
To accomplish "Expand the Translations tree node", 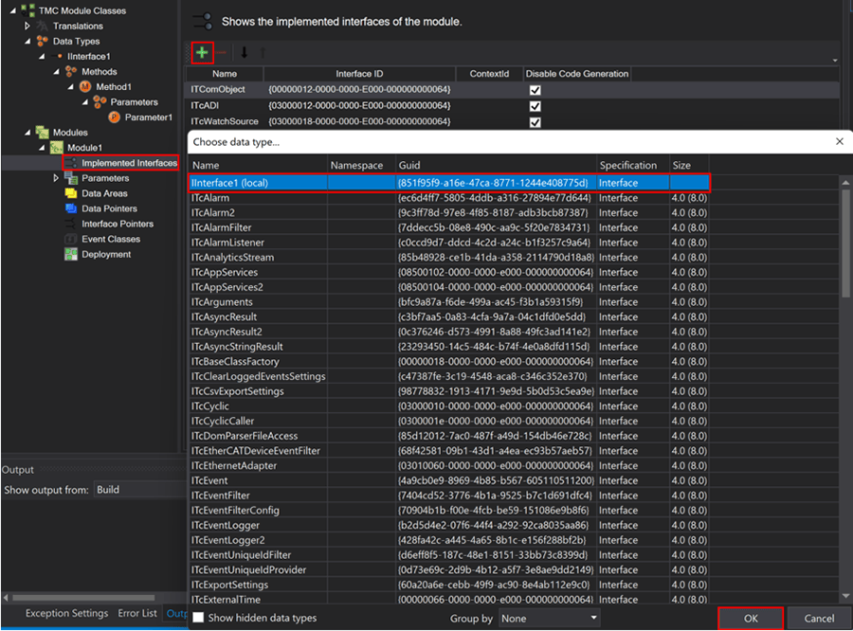I will coord(28,27).
